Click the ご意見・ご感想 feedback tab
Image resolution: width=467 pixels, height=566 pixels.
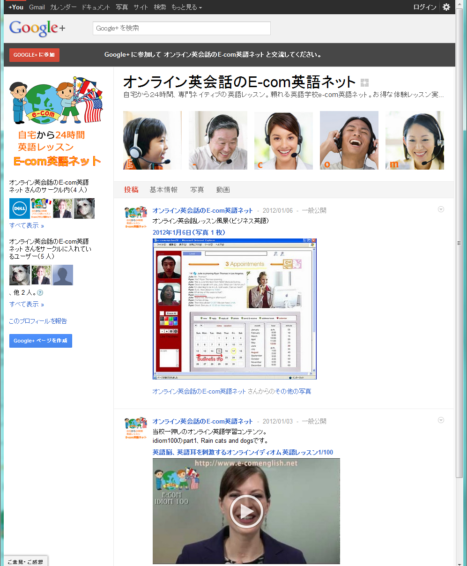tap(25, 561)
